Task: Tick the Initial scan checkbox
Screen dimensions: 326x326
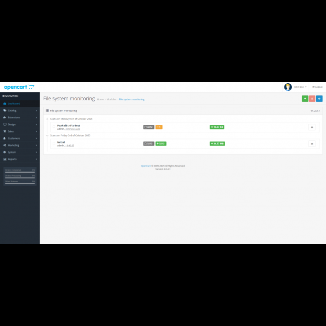Action: [54, 143]
